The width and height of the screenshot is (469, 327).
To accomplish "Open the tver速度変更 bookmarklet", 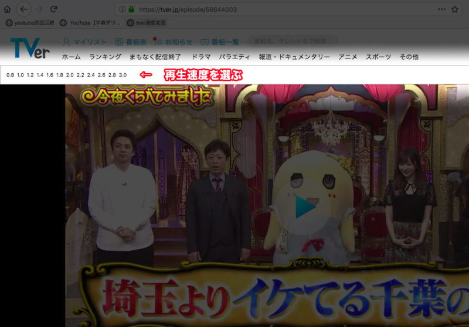I will point(147,23).
